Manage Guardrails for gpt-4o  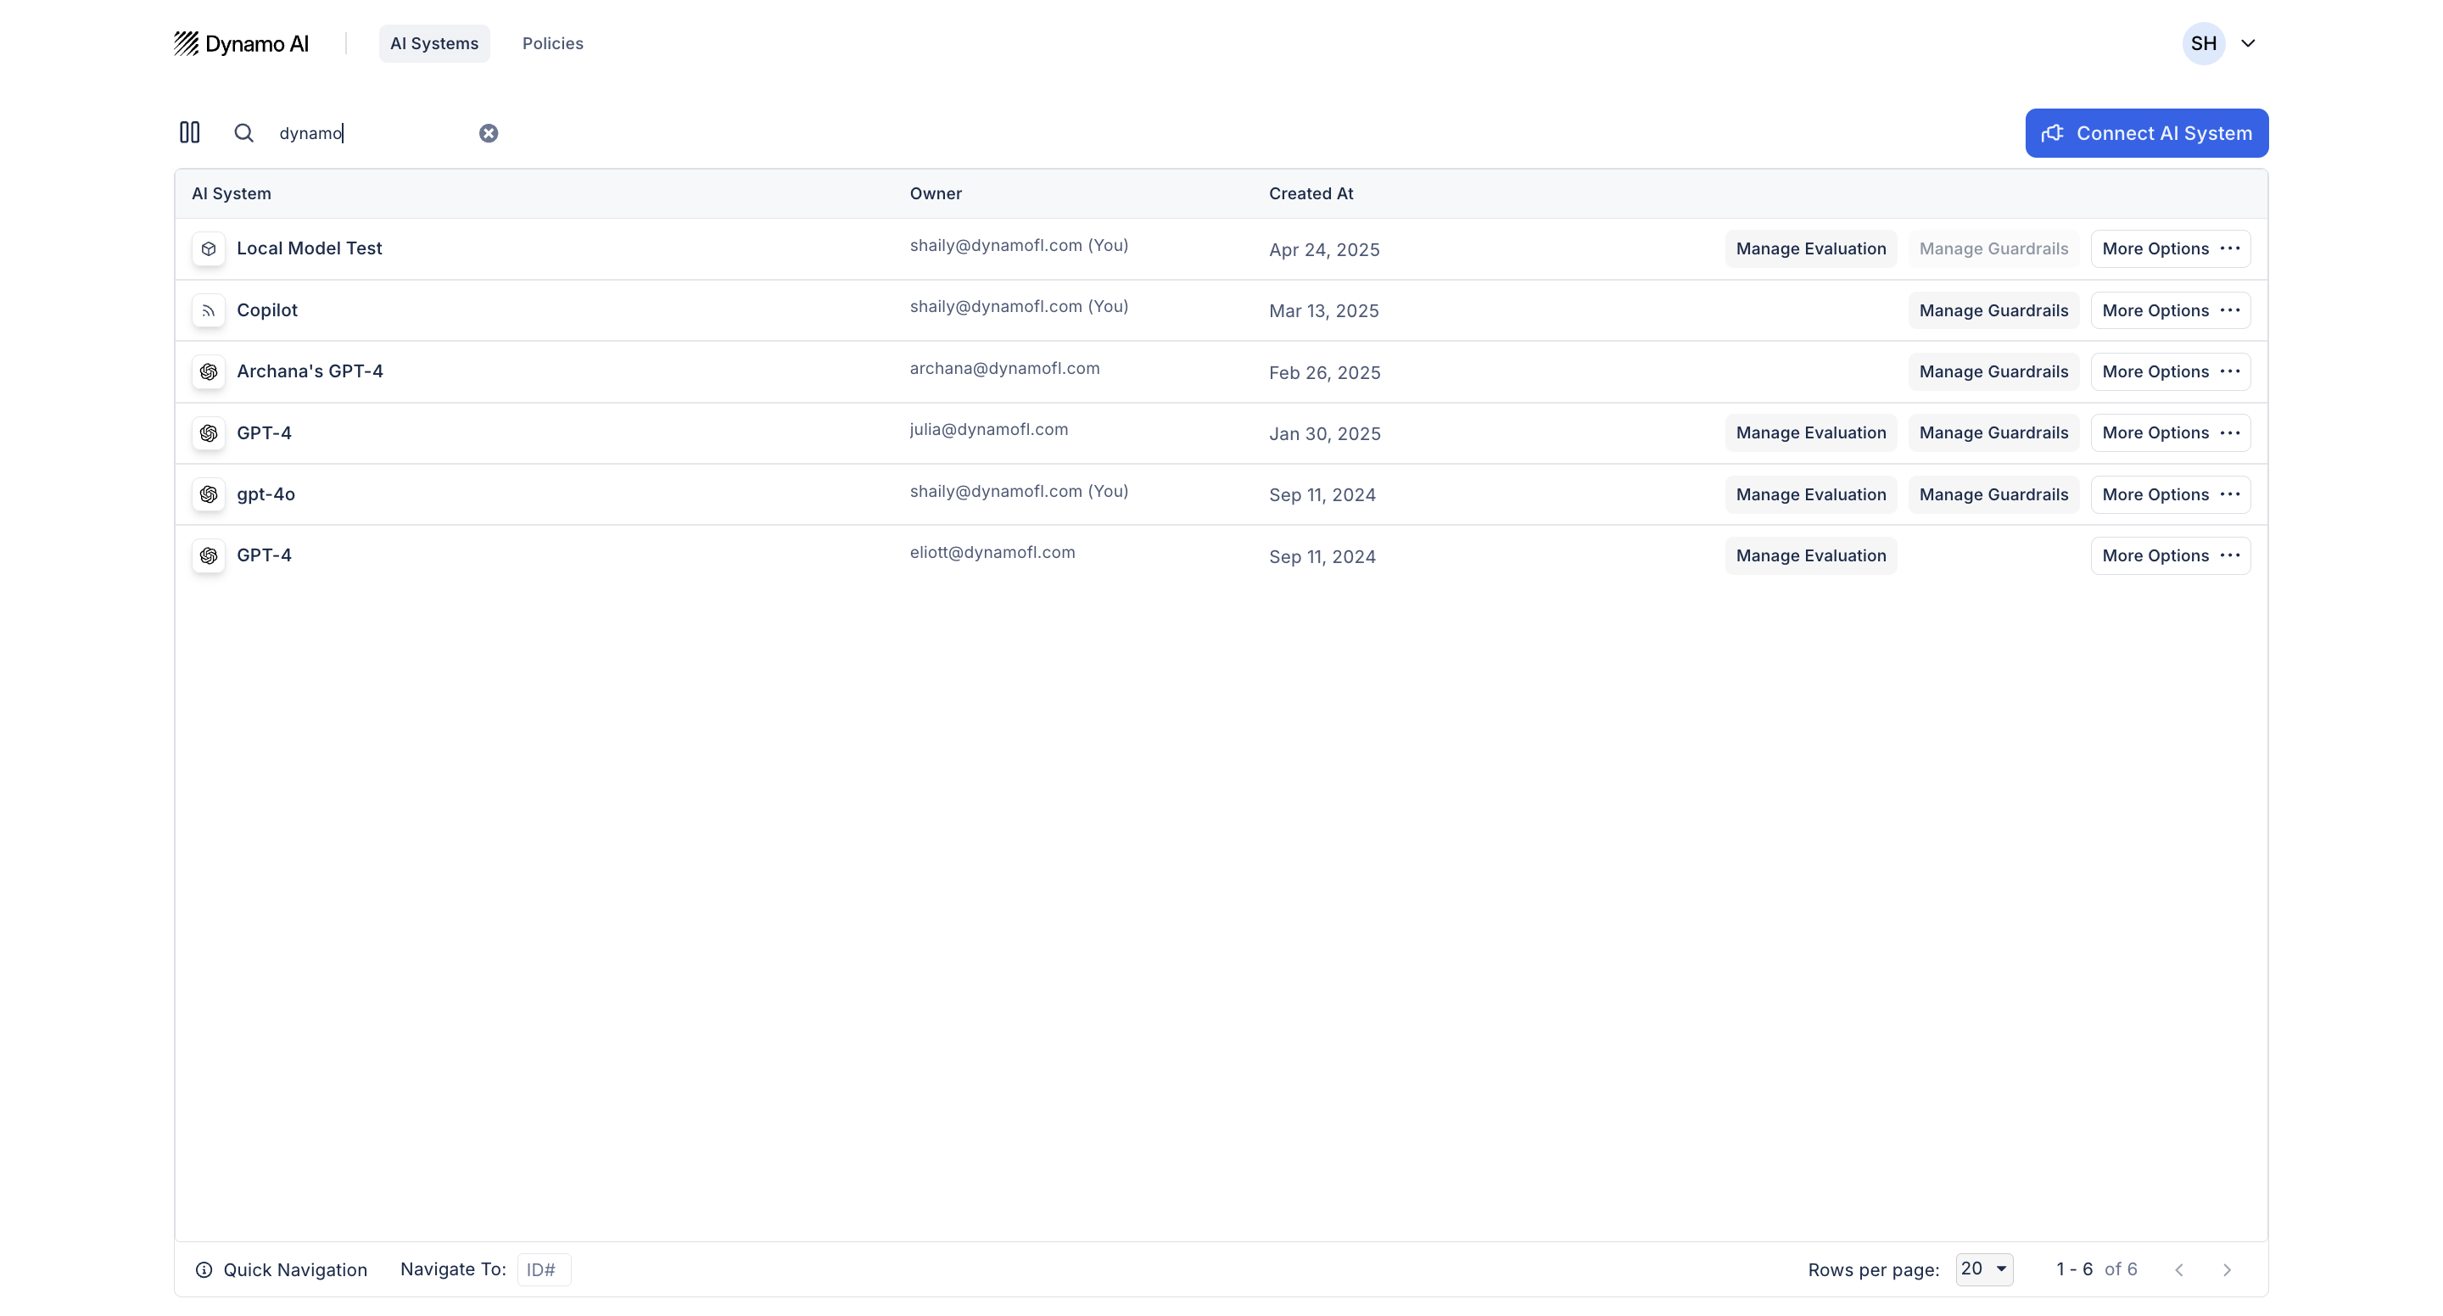pyautogui.click(x=1993, y=494)
